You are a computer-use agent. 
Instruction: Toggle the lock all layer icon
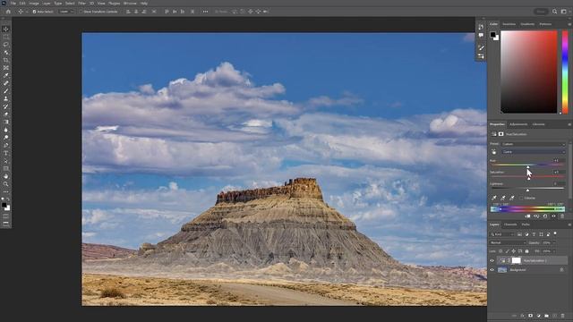click(x=527, y=251)
